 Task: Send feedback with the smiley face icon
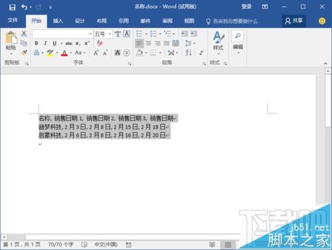pyautogui.click(x=322, y=21)
